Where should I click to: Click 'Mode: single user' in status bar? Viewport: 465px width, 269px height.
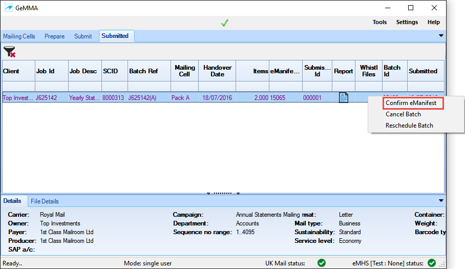147,263
